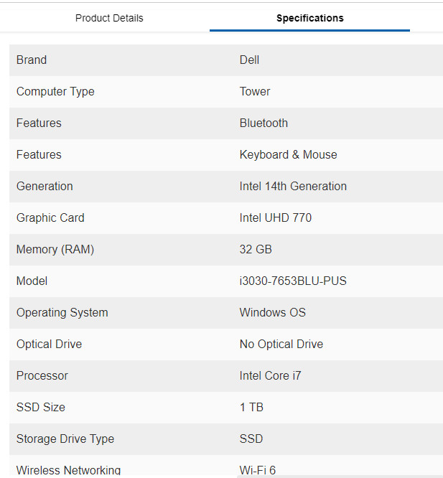
Task: Select the Specifications tab
Action: (309, 18)
